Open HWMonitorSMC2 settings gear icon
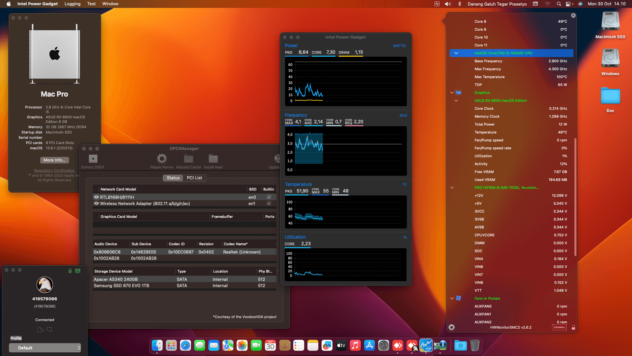 [x=452, y=327]
